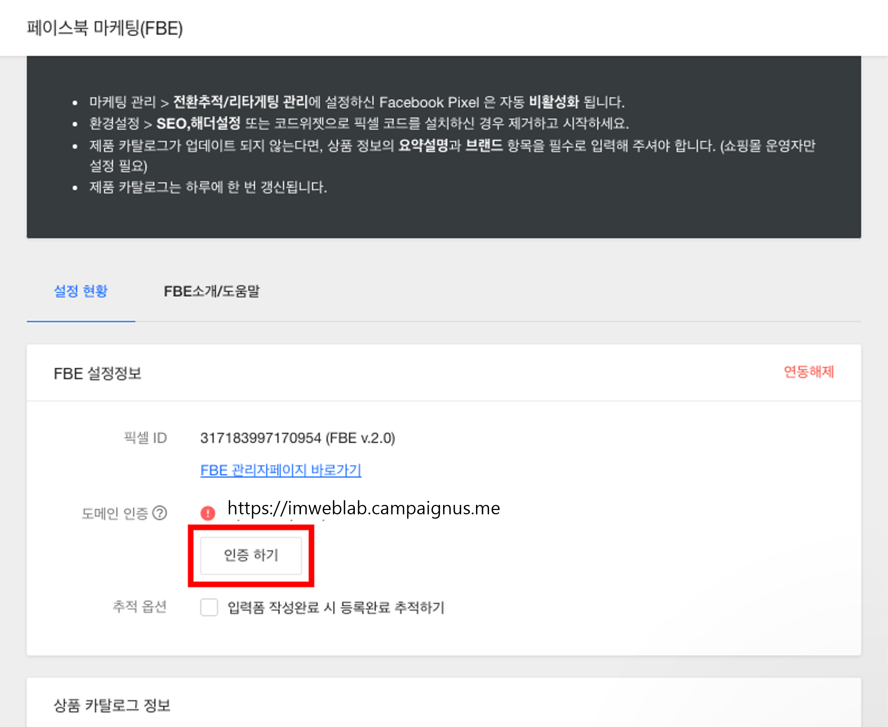Open the FBE소개/도움말 tab
Image resolution: width=888 pixels, height=727 pixels.
(212, 291)
